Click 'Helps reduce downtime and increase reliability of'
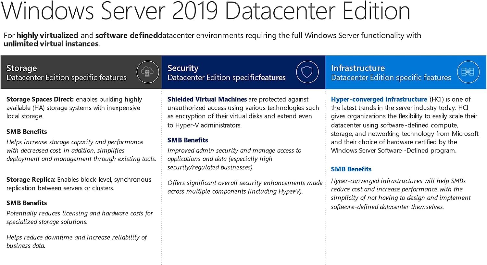The height and width of the screenshot is (265, 487). 77,237
